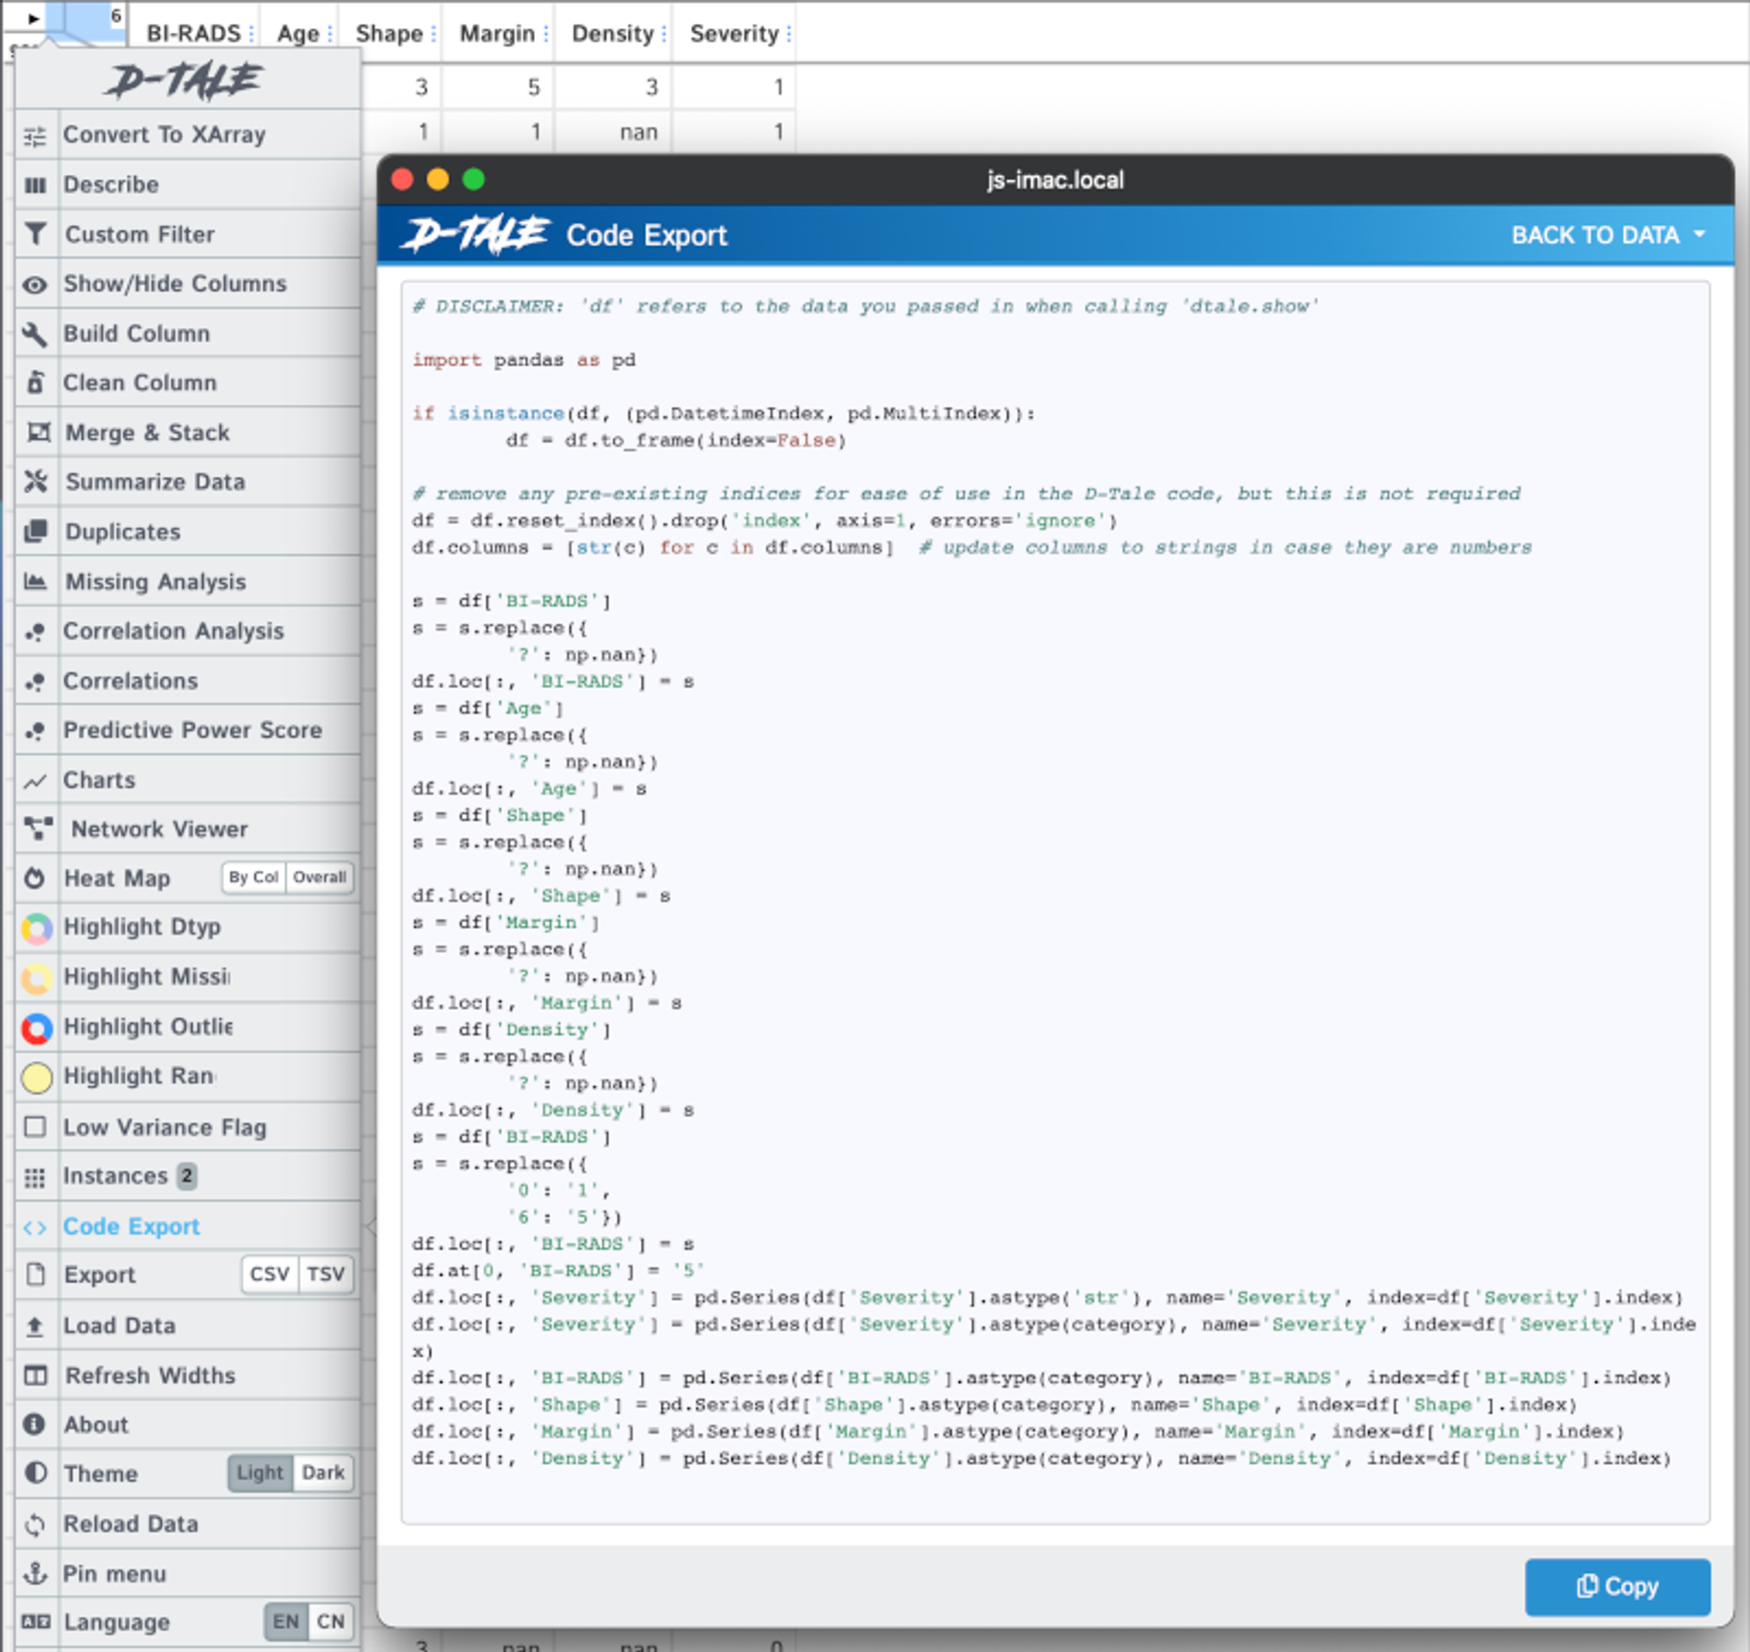Click the Network Viewer nodes icon
Image resolution: width=1750 pixels, height=1652 pixels.
coord(38,829)
